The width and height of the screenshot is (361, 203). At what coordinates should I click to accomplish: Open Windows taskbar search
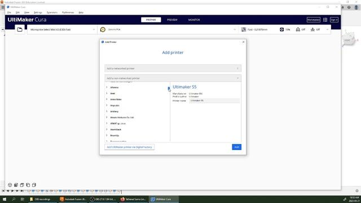[14, 199]
